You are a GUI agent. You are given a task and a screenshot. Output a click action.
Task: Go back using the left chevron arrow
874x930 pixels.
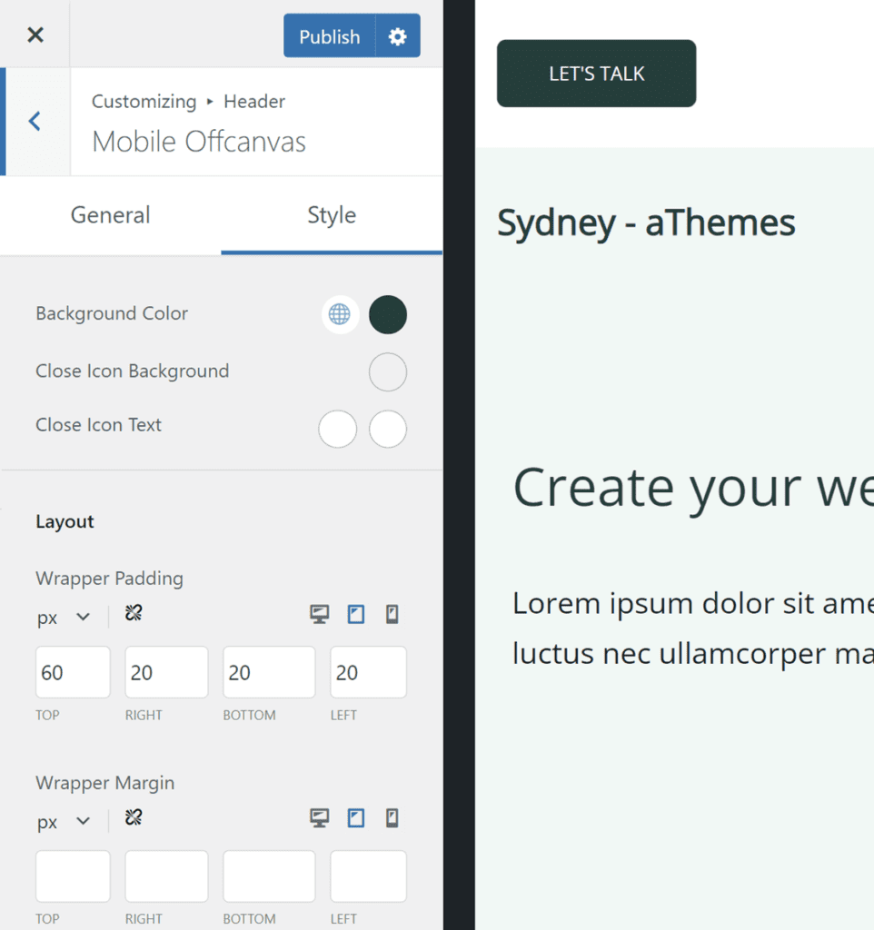coord(35,121)
